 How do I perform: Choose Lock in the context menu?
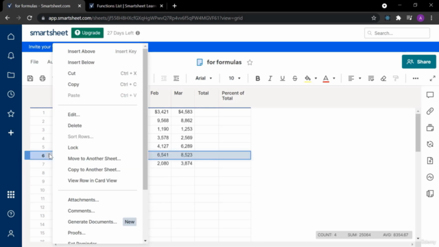pos(73,148)
